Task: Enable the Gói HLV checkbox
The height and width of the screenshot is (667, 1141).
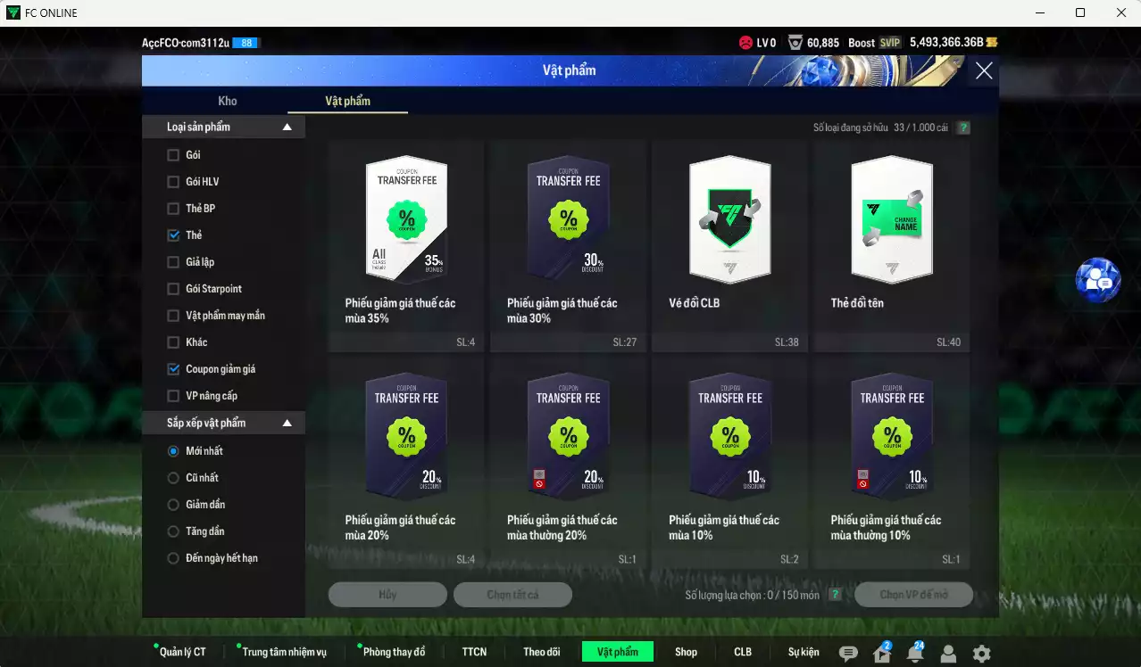Action: (x=173, y=182)
